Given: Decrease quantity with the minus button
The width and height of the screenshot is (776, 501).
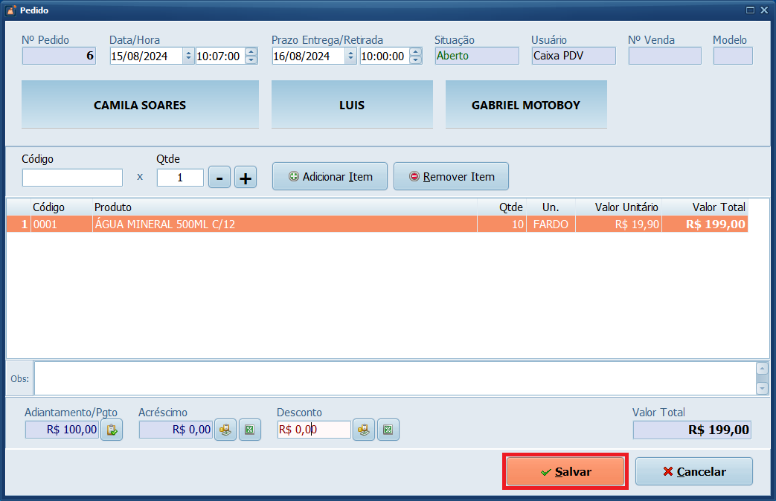Looking at the screenshot, I should pyautogui.click(x=219, y=178).
